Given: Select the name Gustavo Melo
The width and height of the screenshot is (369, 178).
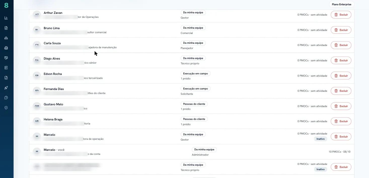Looking at the screenshot, I should point(53,104).
